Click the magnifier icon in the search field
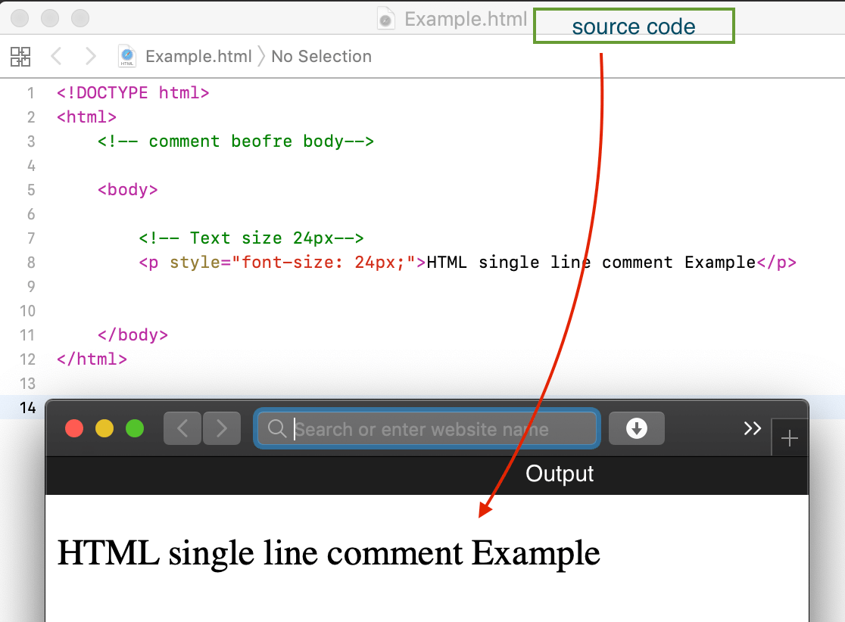The height and width of the screenshot is (622, 845). tap(276, 429)
